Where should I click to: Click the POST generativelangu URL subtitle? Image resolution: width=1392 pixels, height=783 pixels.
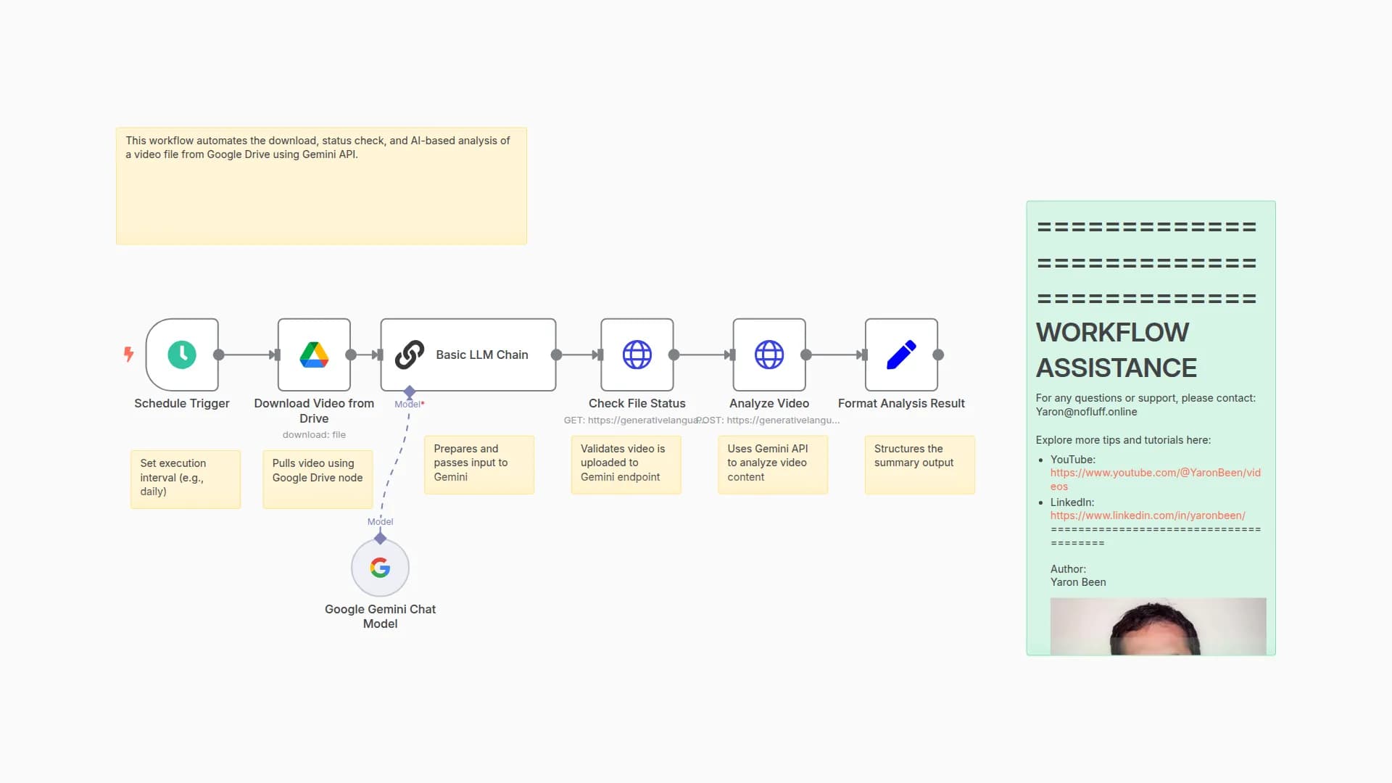(x=768, y=420)
